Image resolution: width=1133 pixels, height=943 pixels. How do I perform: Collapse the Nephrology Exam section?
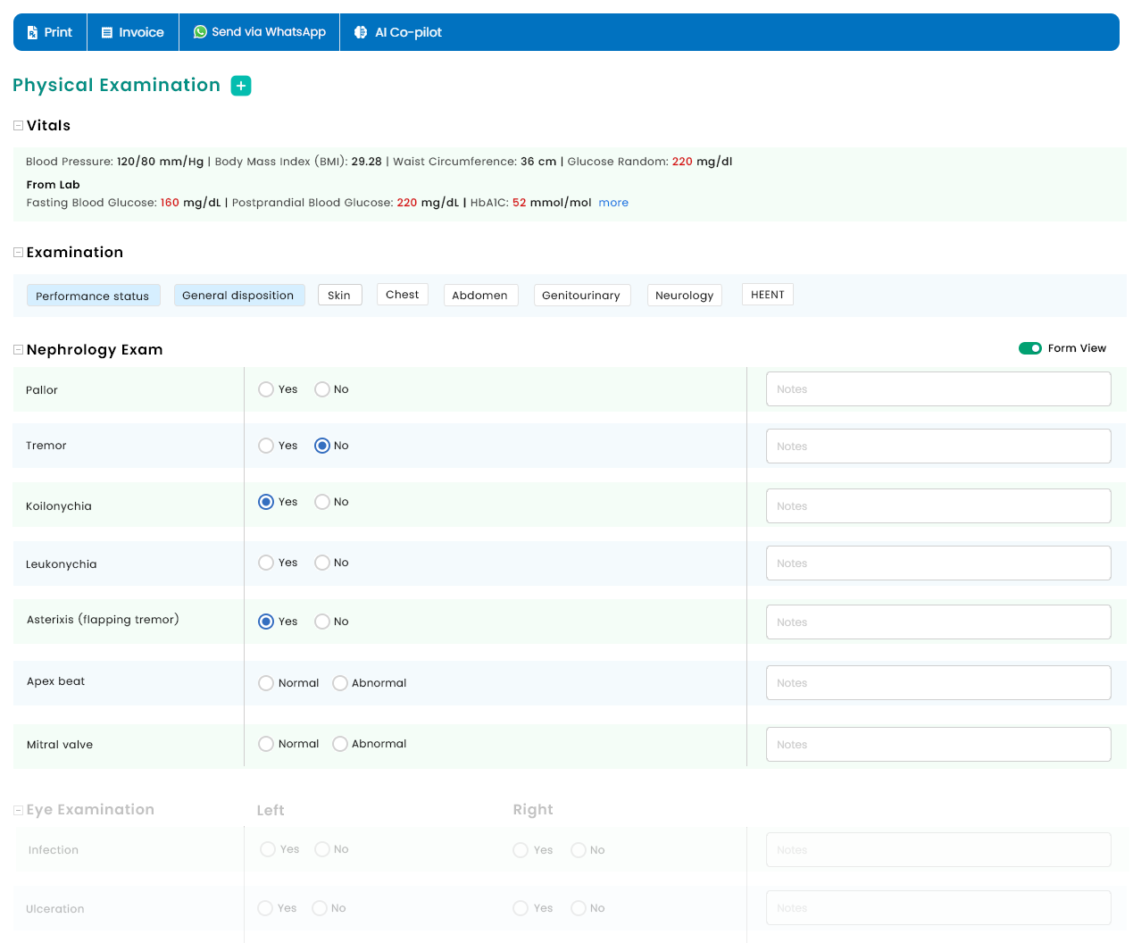point(18,350)
